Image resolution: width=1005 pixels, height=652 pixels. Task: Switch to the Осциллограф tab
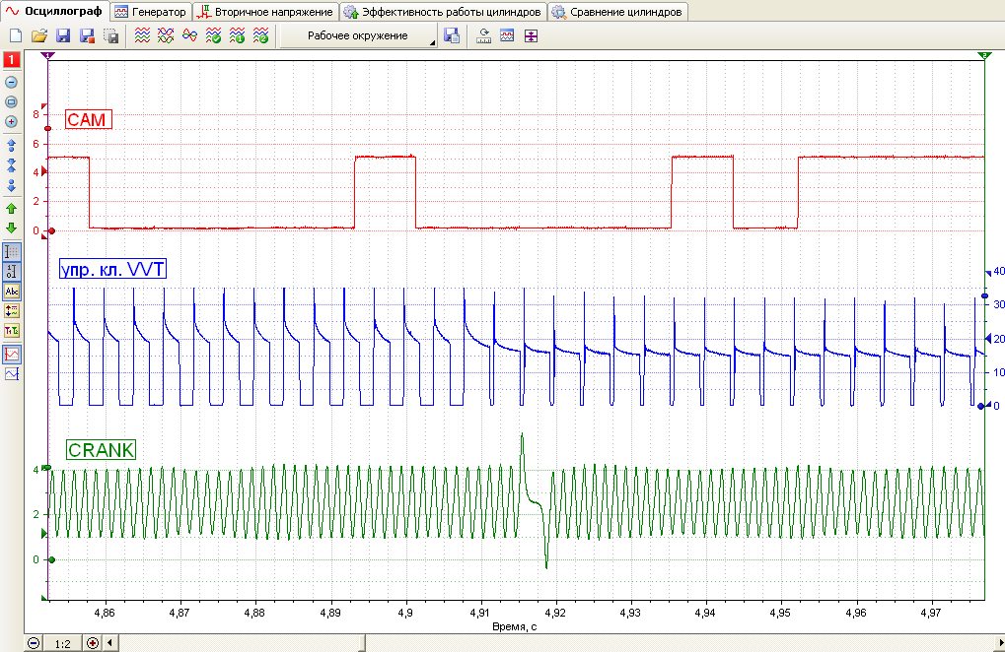click(x=54, y=11)
